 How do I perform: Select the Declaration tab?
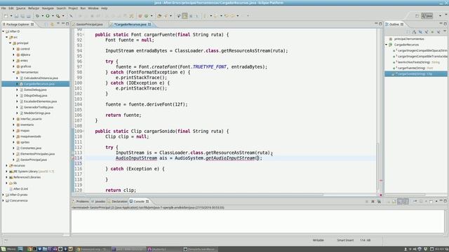pyautogui.click(x=117, y=202)
